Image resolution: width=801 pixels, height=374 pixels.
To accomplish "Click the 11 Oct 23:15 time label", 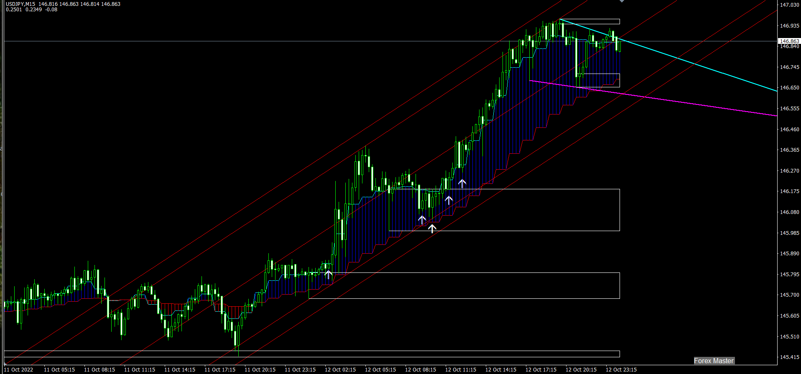I will pyautogui.click(x=300, y=370).
